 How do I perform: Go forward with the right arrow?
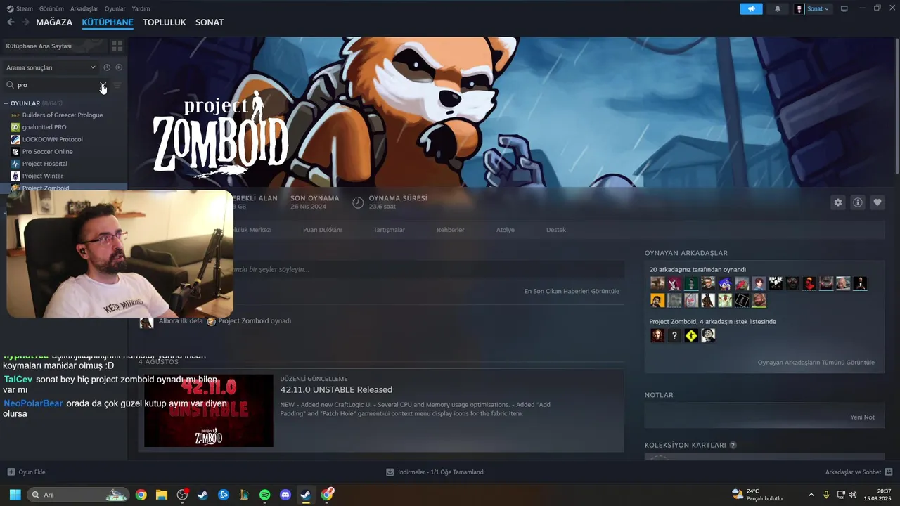point(26,22)
